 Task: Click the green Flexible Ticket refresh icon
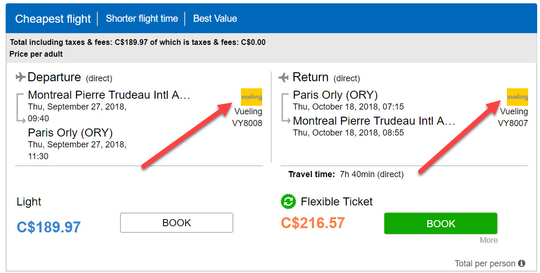[x=288, y=202]
